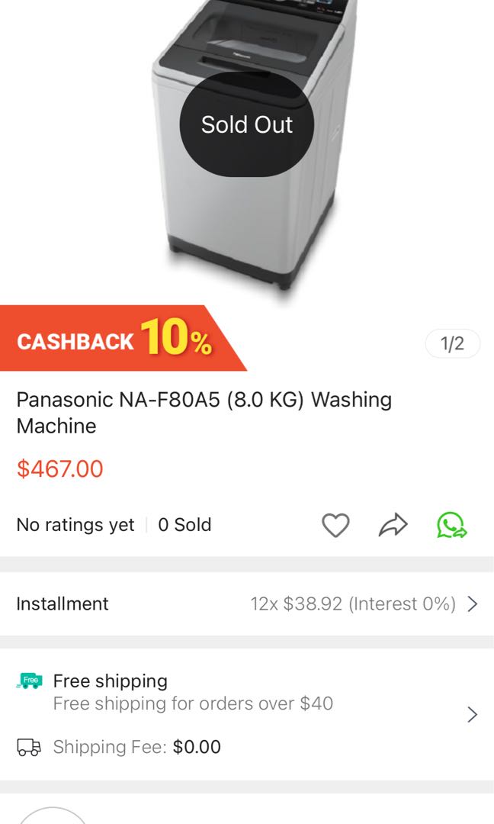Tap the No ratings yet label
Viewport: 494px width, 824px height.
point(74,524)
